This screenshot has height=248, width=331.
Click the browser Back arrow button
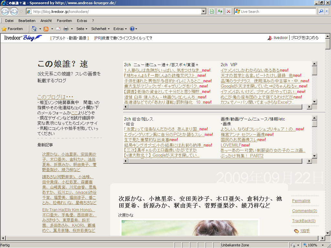[x=5, y=11]
